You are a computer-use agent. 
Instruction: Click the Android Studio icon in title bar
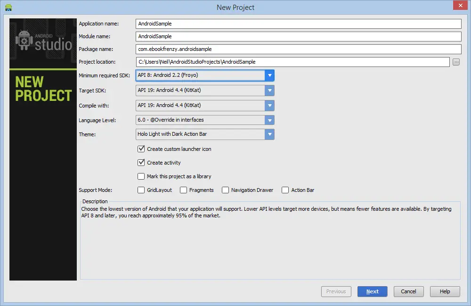tap(8, 7)
